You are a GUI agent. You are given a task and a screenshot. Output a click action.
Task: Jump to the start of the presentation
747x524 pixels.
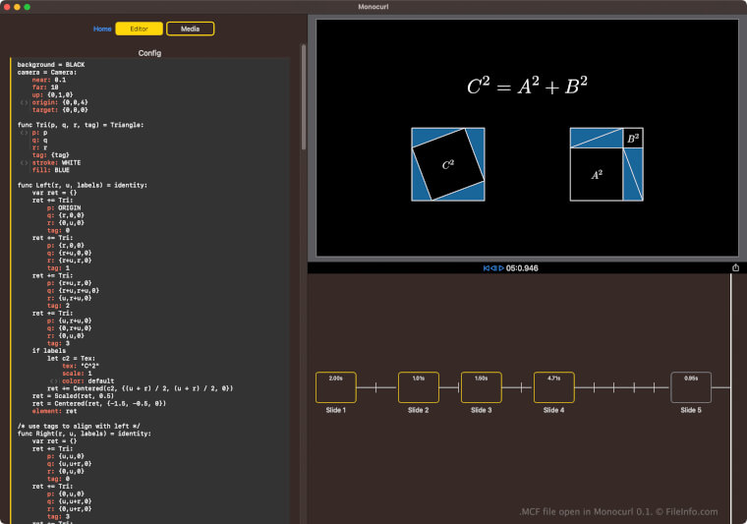[x=486, y=267]
